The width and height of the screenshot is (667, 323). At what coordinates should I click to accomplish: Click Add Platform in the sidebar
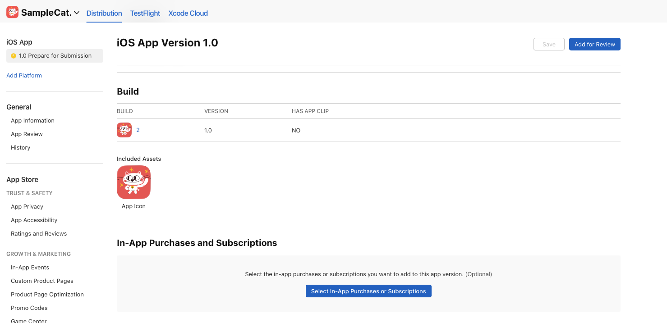point(24,75)
